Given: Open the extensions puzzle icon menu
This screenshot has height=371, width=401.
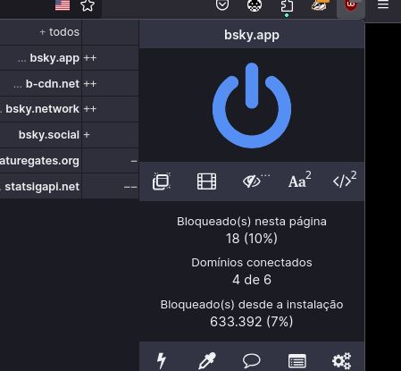Looking at the screenshot, I should point(287,6).
